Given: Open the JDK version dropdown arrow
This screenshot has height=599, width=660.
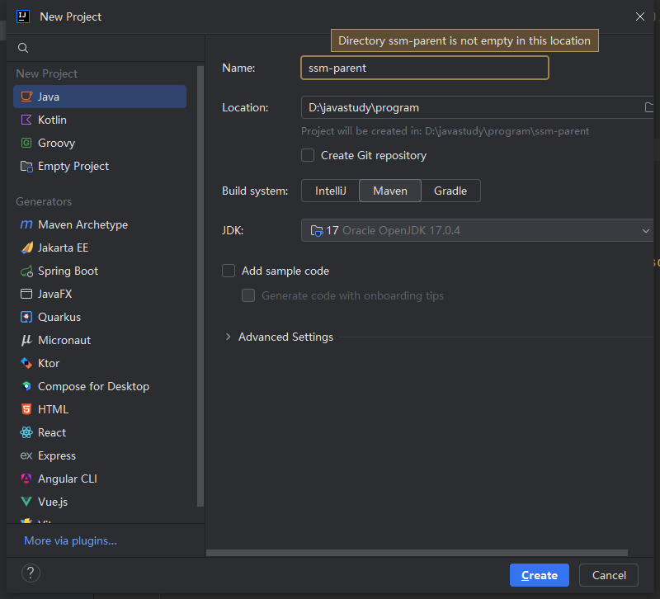Looking at the screenshot, I should [646, 231].
